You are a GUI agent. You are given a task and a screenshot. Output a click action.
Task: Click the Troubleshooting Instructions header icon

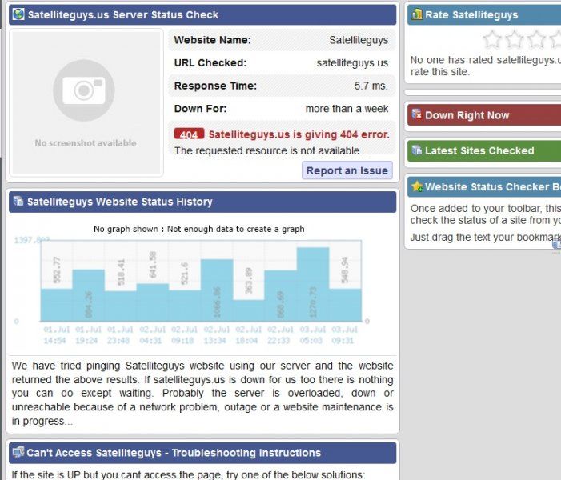coord(18,453)
